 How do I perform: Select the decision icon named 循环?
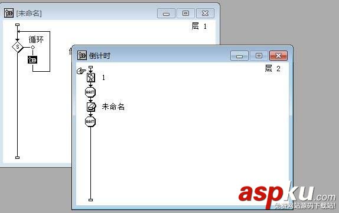18,47
